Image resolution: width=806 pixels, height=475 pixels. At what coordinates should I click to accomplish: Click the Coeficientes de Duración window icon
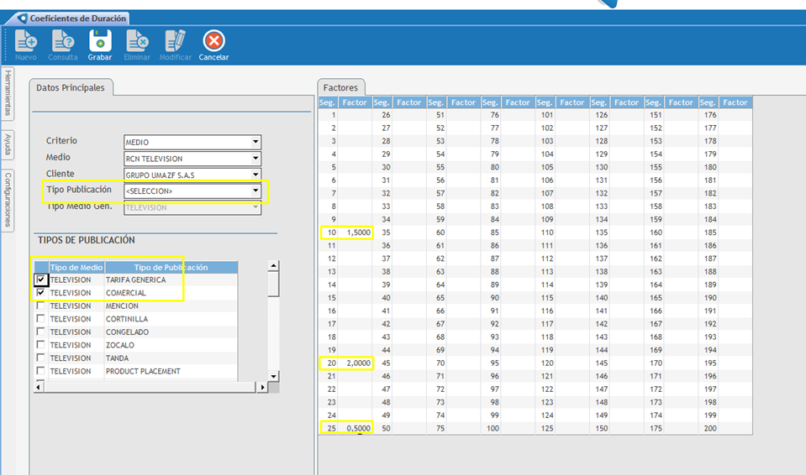(22, 18)
